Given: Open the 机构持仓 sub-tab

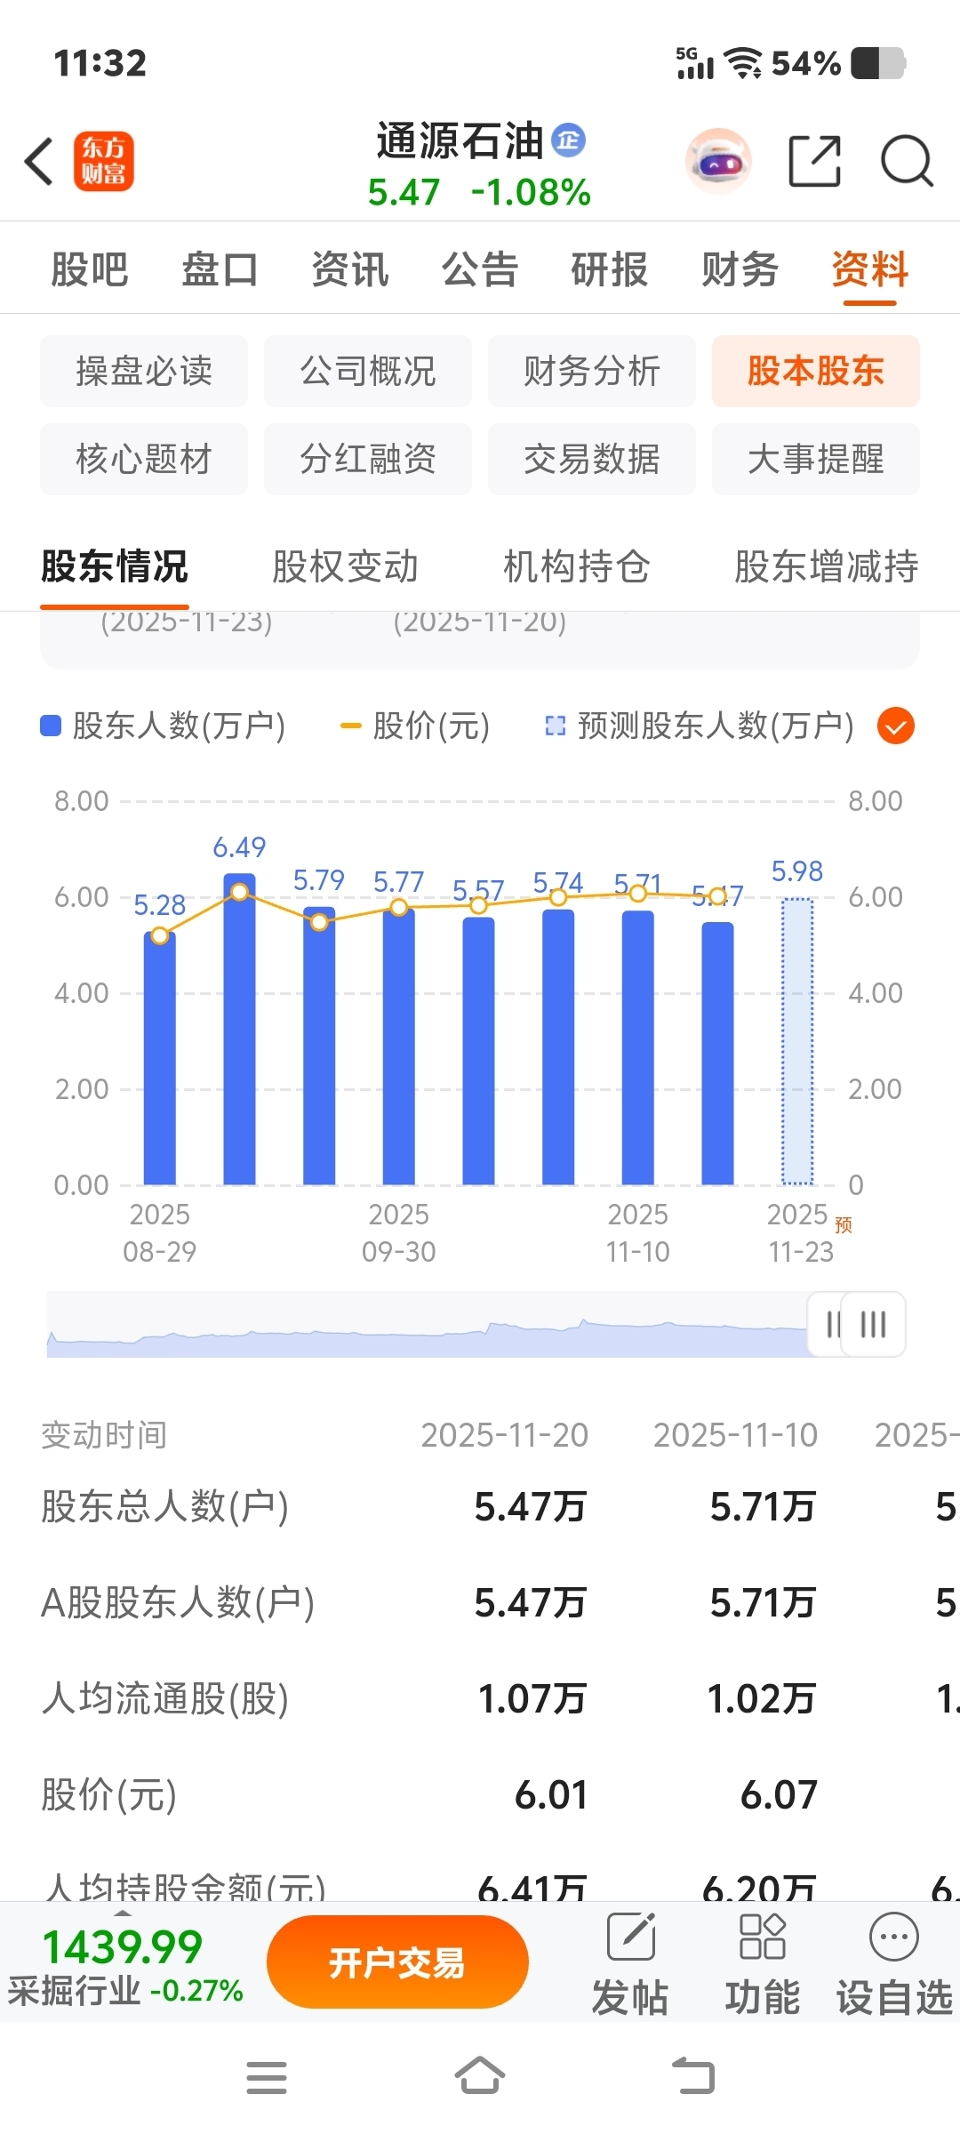Looking at the screenshot, I should tap(577, 566).
